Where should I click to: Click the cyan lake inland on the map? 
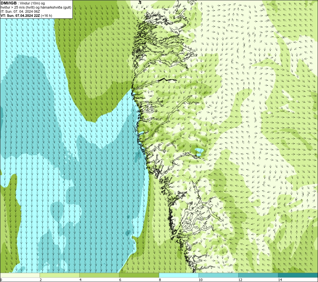pos(199,152)
